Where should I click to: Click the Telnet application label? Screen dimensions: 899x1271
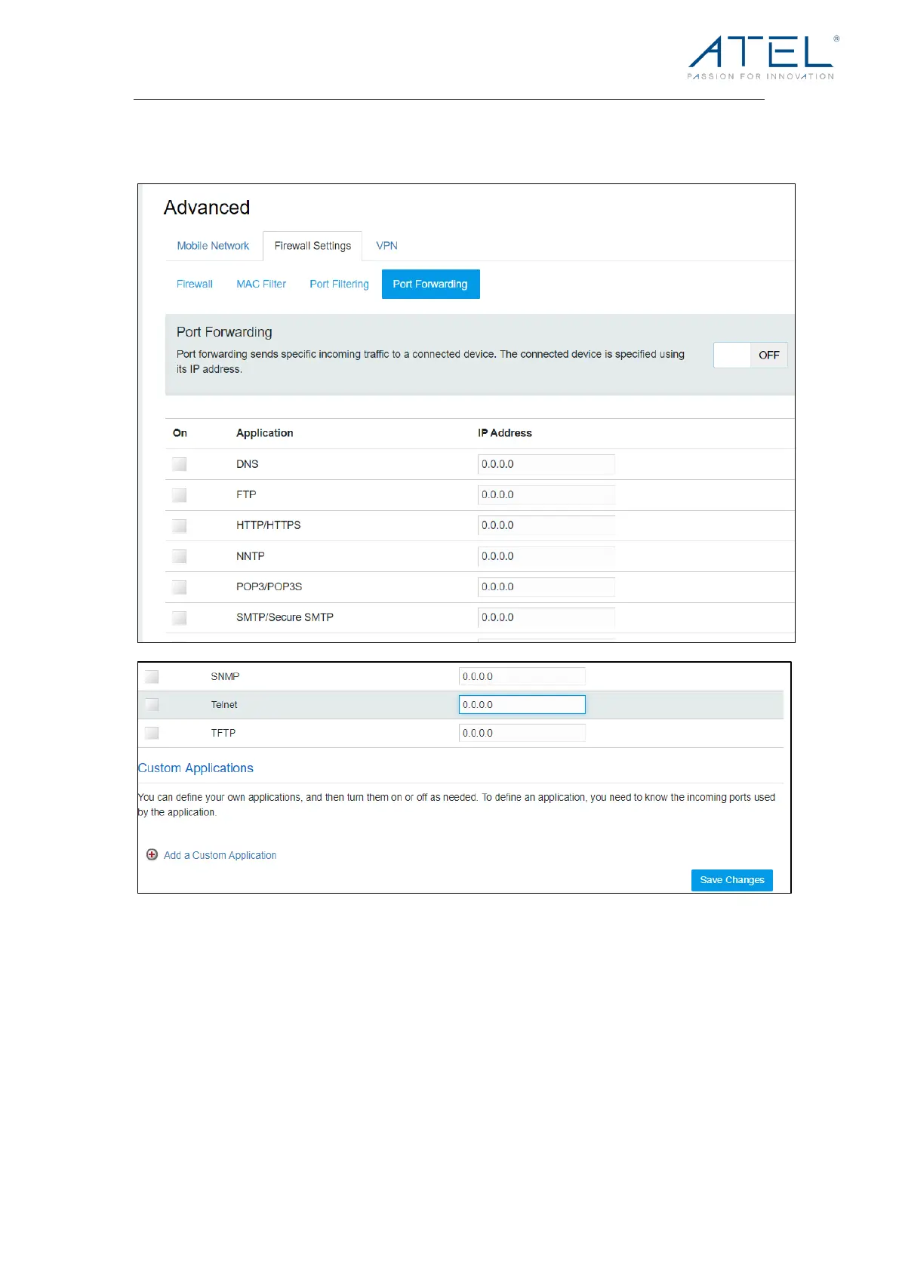pos(224,705)
